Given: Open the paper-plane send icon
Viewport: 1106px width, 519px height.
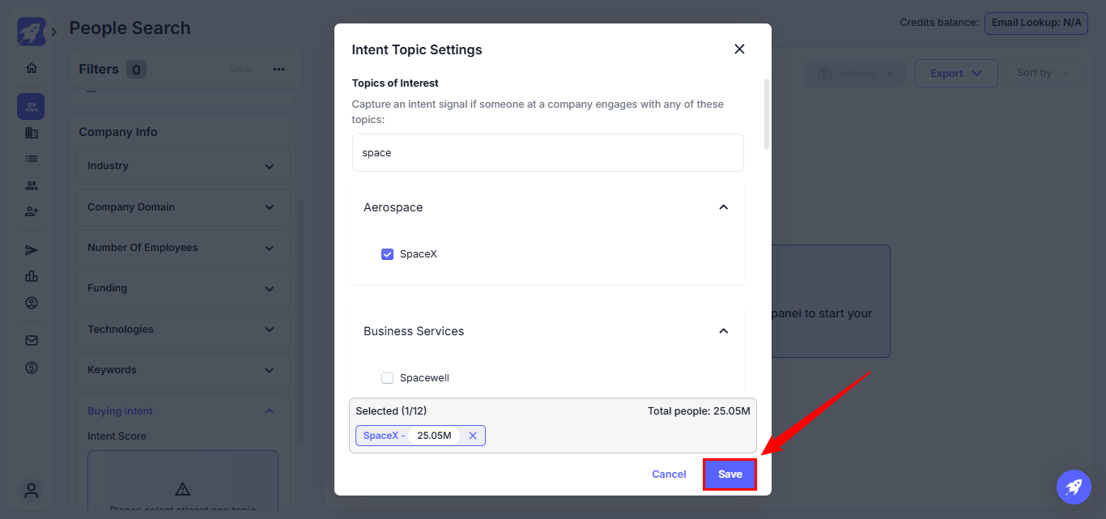Looking at the screenshot, I should [x=32, y=250].
